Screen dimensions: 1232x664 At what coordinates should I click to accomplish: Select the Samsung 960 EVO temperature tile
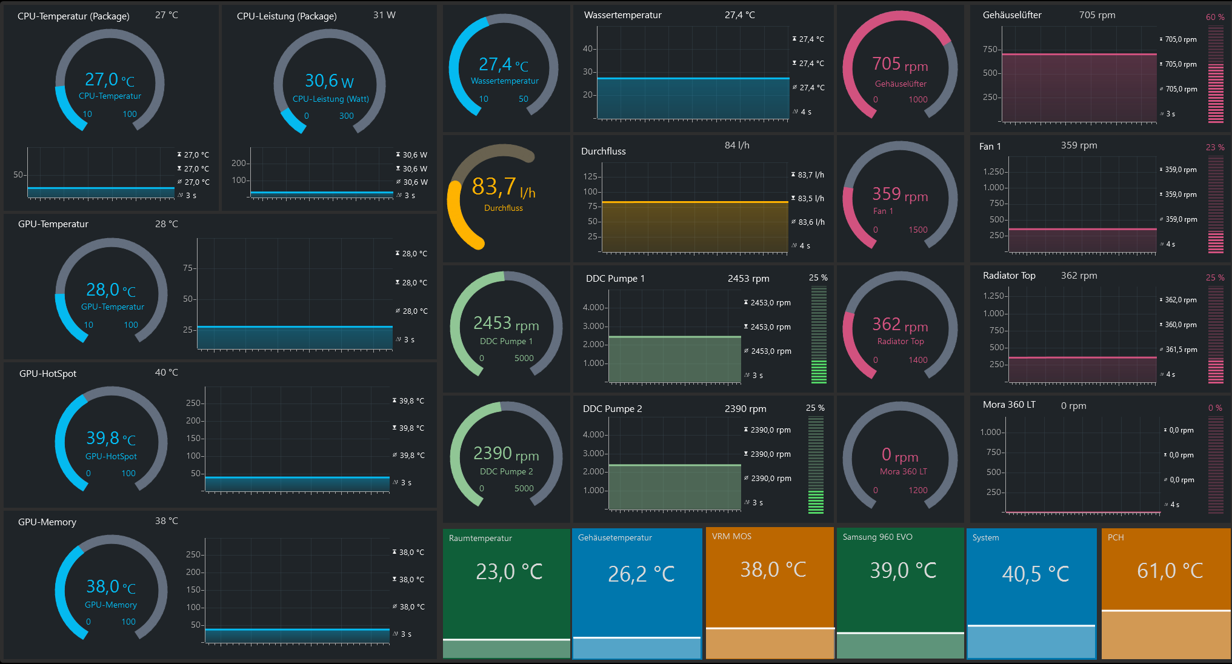pyautogui.click(x=900, y=593)
